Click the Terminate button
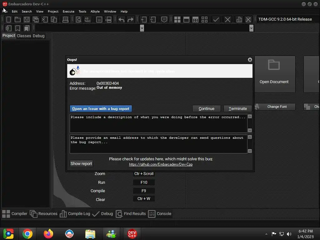 point(237,108)
